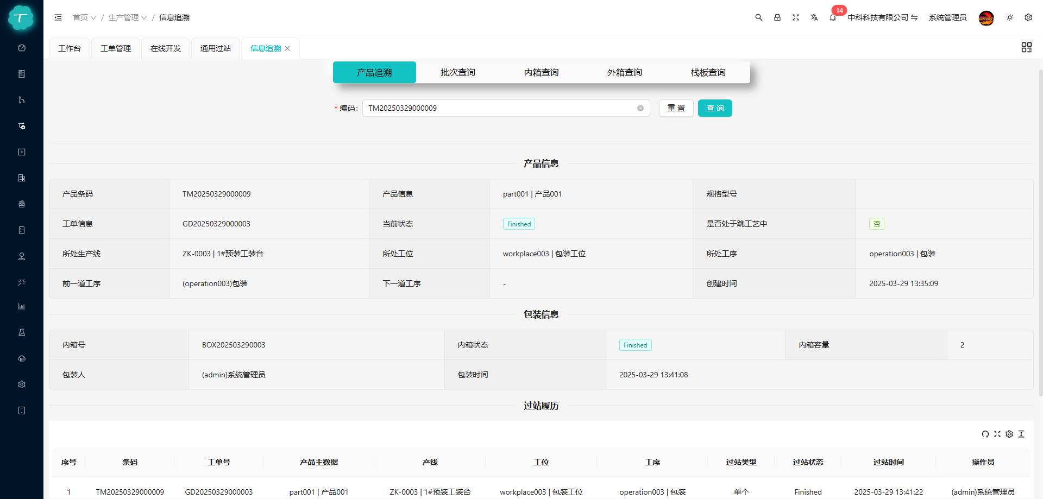Image resolution: width=1043 pixels, height=499 pixels.
Task: Click the 查询 search button
Action: [x=715, y=108]
